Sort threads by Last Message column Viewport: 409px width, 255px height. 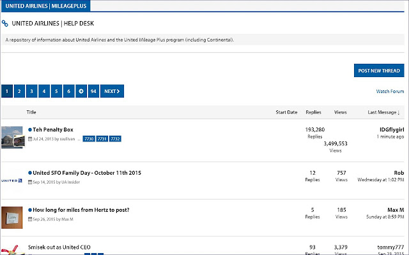coord(383,112)
